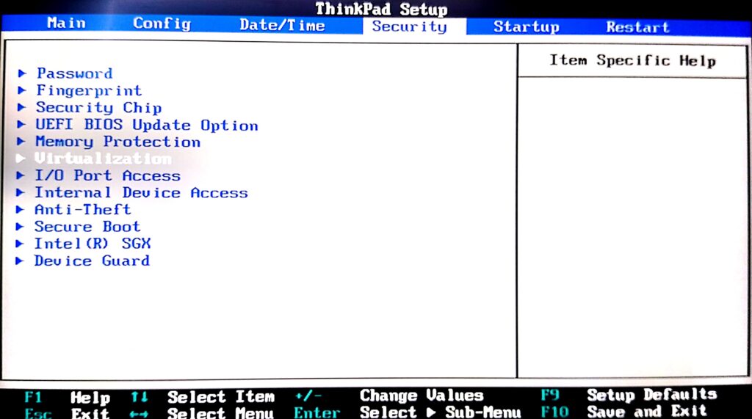This screenshot has height=419, width=752.
Task: Go to the Startup tab
Action: 526,27
